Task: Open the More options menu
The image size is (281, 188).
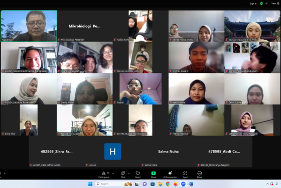Action: [200, 174]
